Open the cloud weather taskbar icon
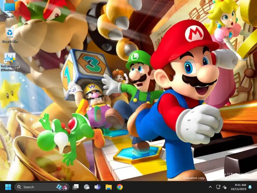 [87, 187]
